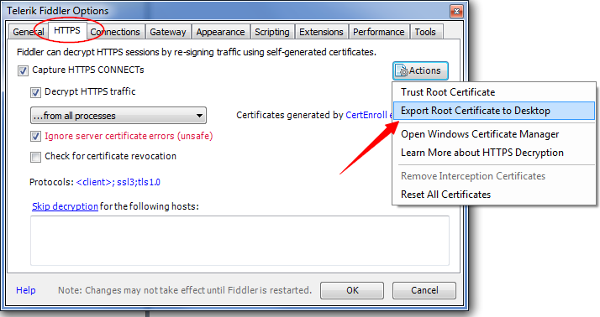
Task: Open the Scripting tab
Action: point(272,32)
